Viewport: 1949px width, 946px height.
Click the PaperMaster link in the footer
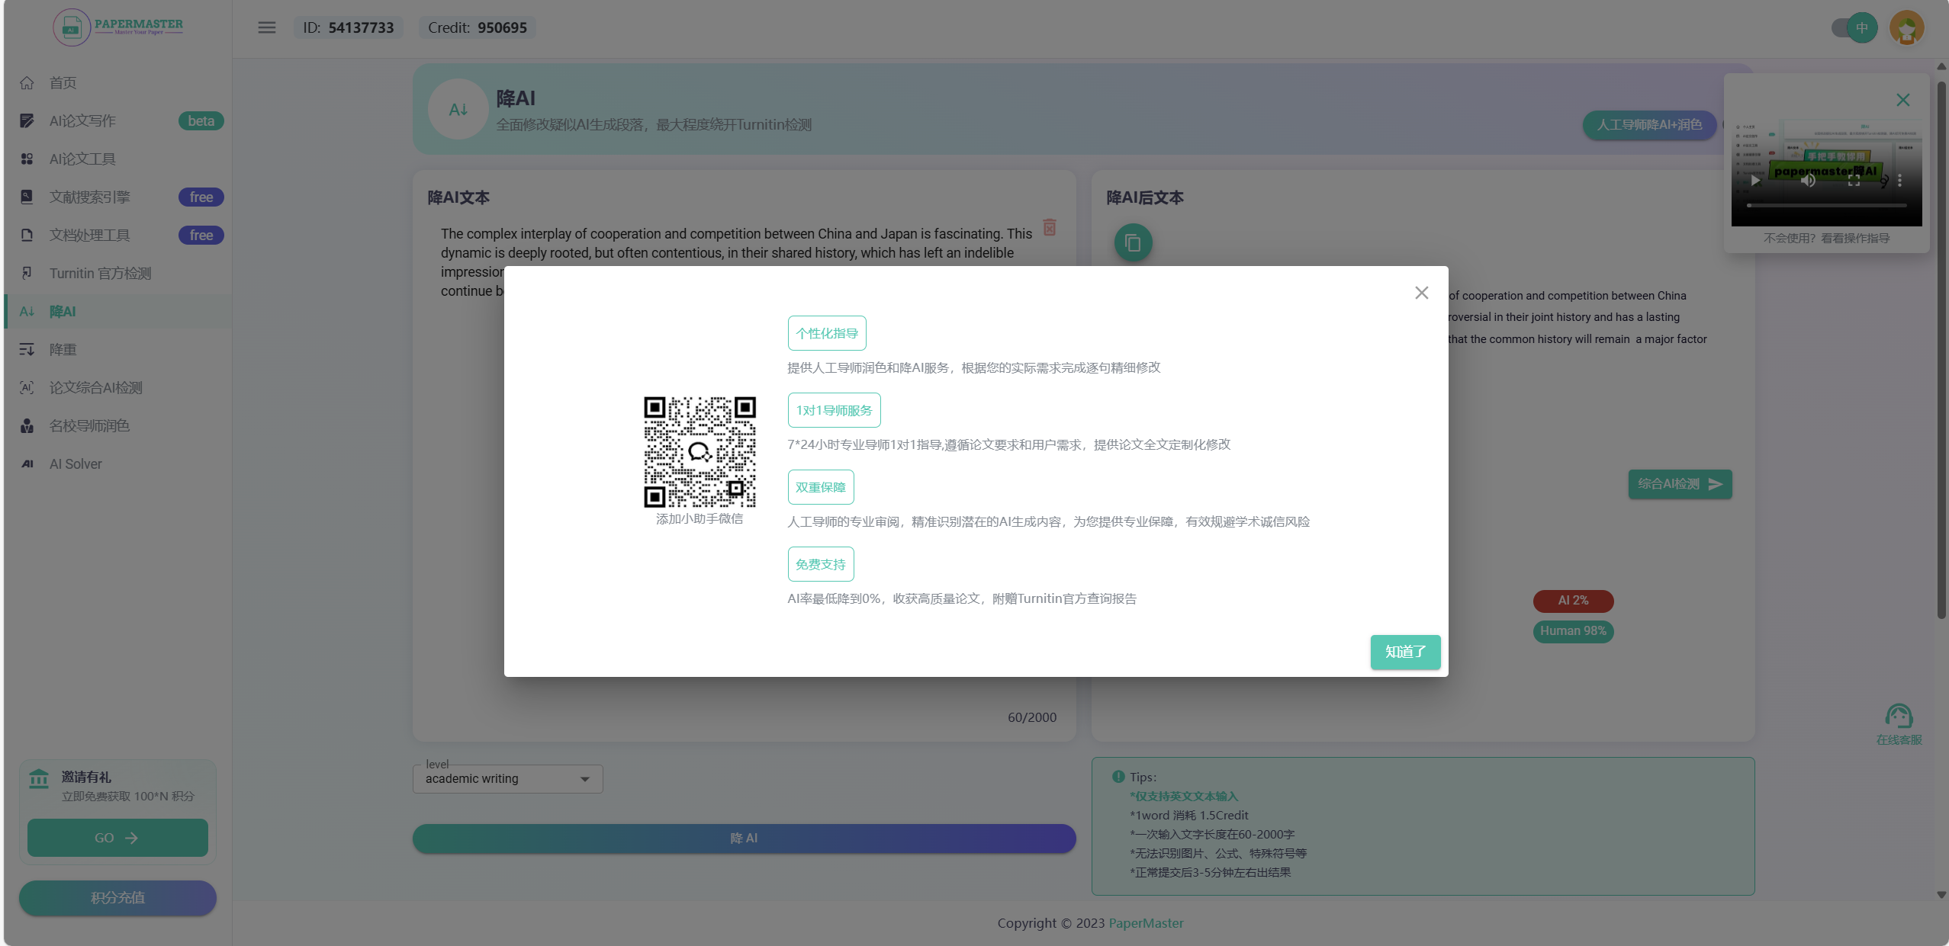(x=1145, y=923)
